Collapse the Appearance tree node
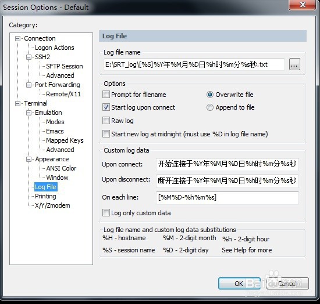 click(x=29, y=159)
